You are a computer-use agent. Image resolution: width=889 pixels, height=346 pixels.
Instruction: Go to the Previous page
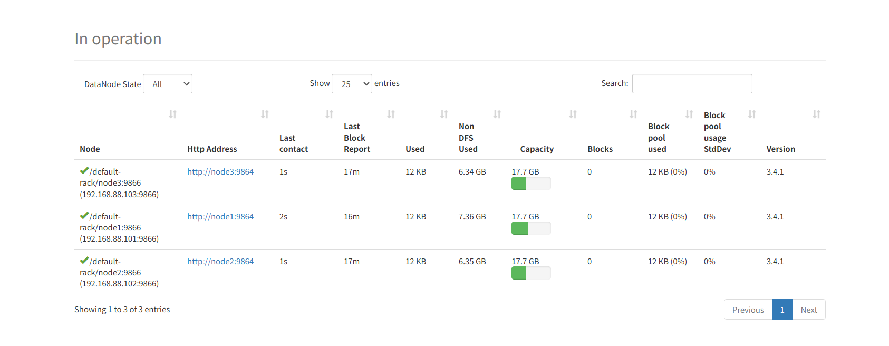748,310
